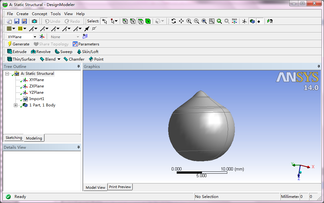Open the XYPlane plane selector dropdown
The height and width of the screenshot is (203, 324).
tap(35, 37)
